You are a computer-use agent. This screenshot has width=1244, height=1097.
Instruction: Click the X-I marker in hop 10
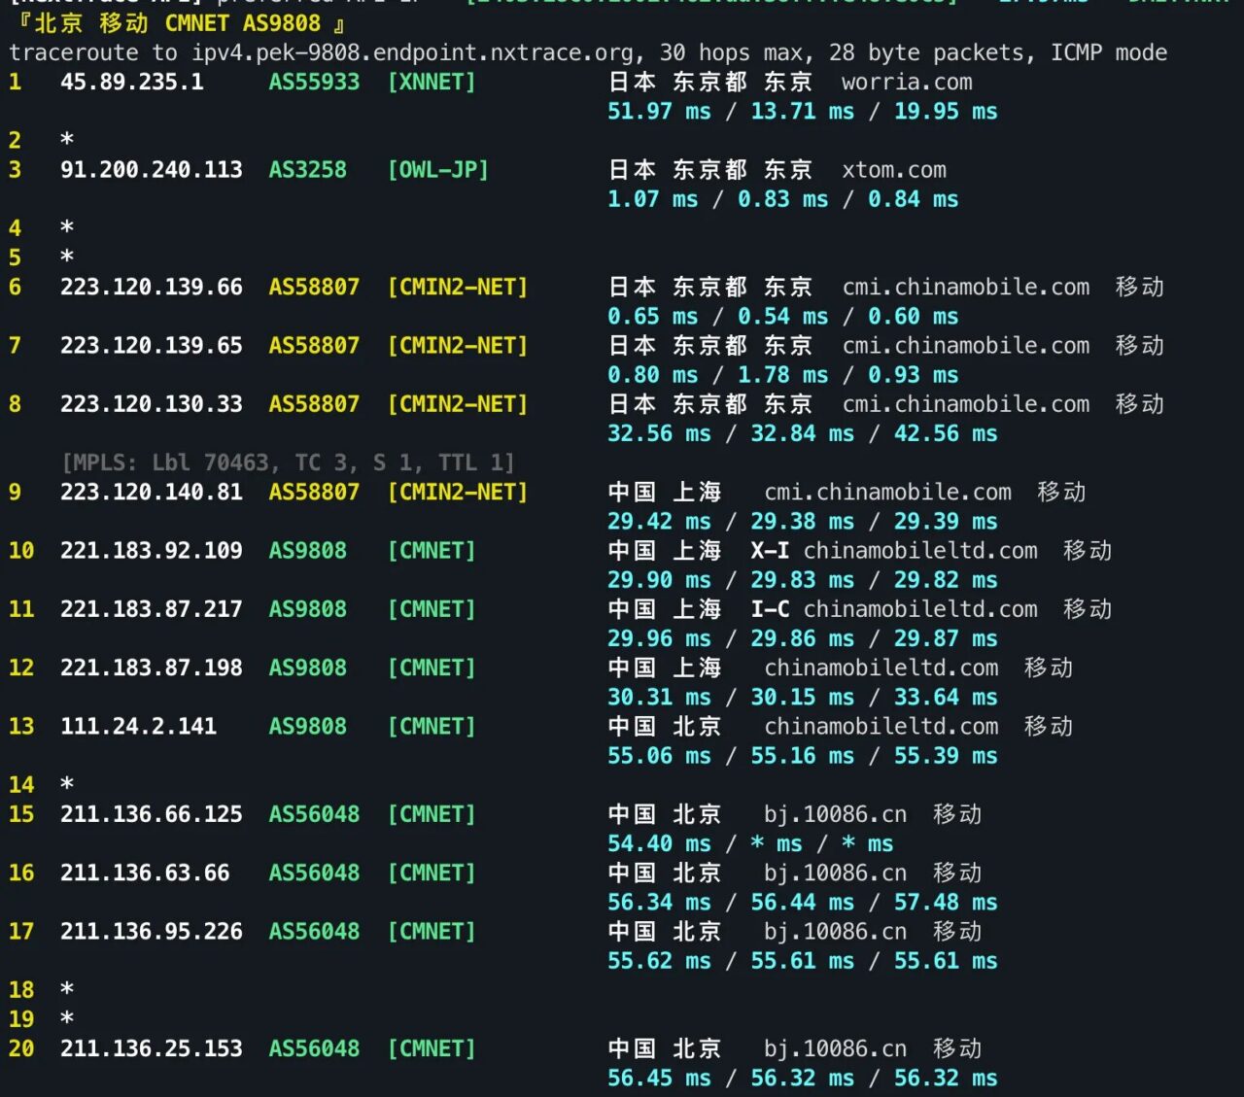(770, 551)
